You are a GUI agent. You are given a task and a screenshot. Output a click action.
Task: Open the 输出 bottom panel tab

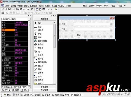click(x=16, y=95)
